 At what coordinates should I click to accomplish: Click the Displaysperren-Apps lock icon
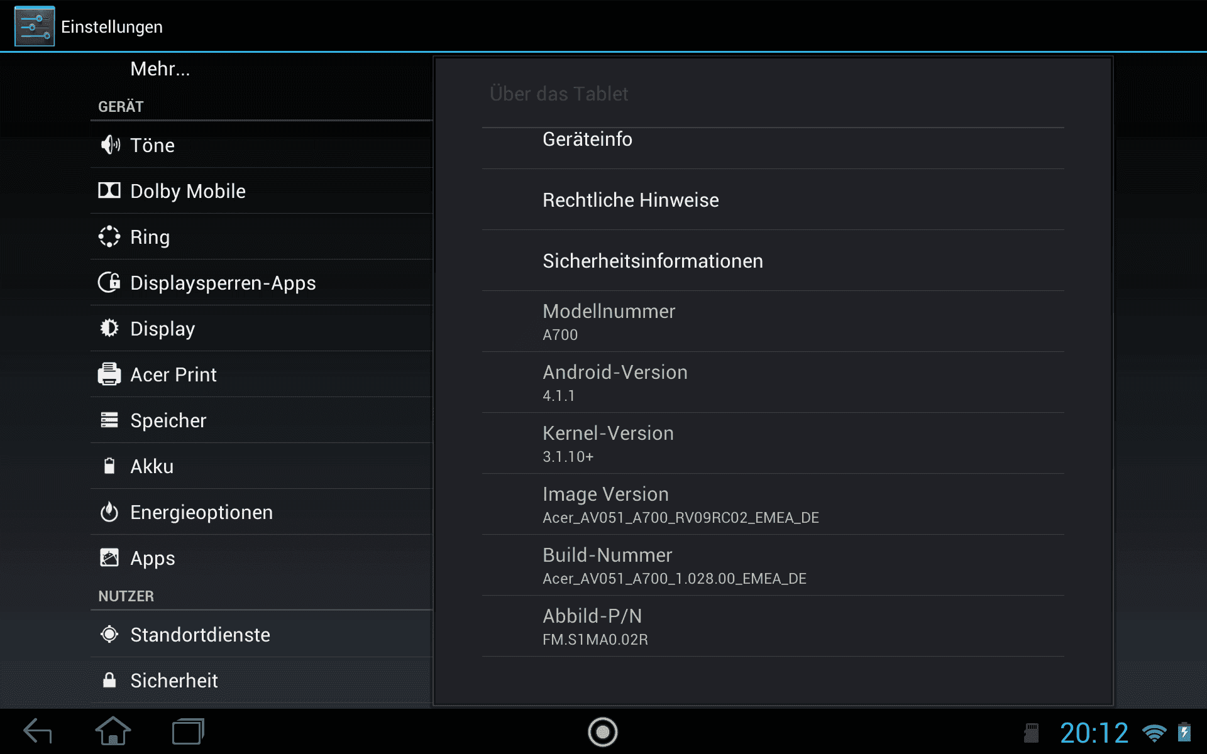109,282
